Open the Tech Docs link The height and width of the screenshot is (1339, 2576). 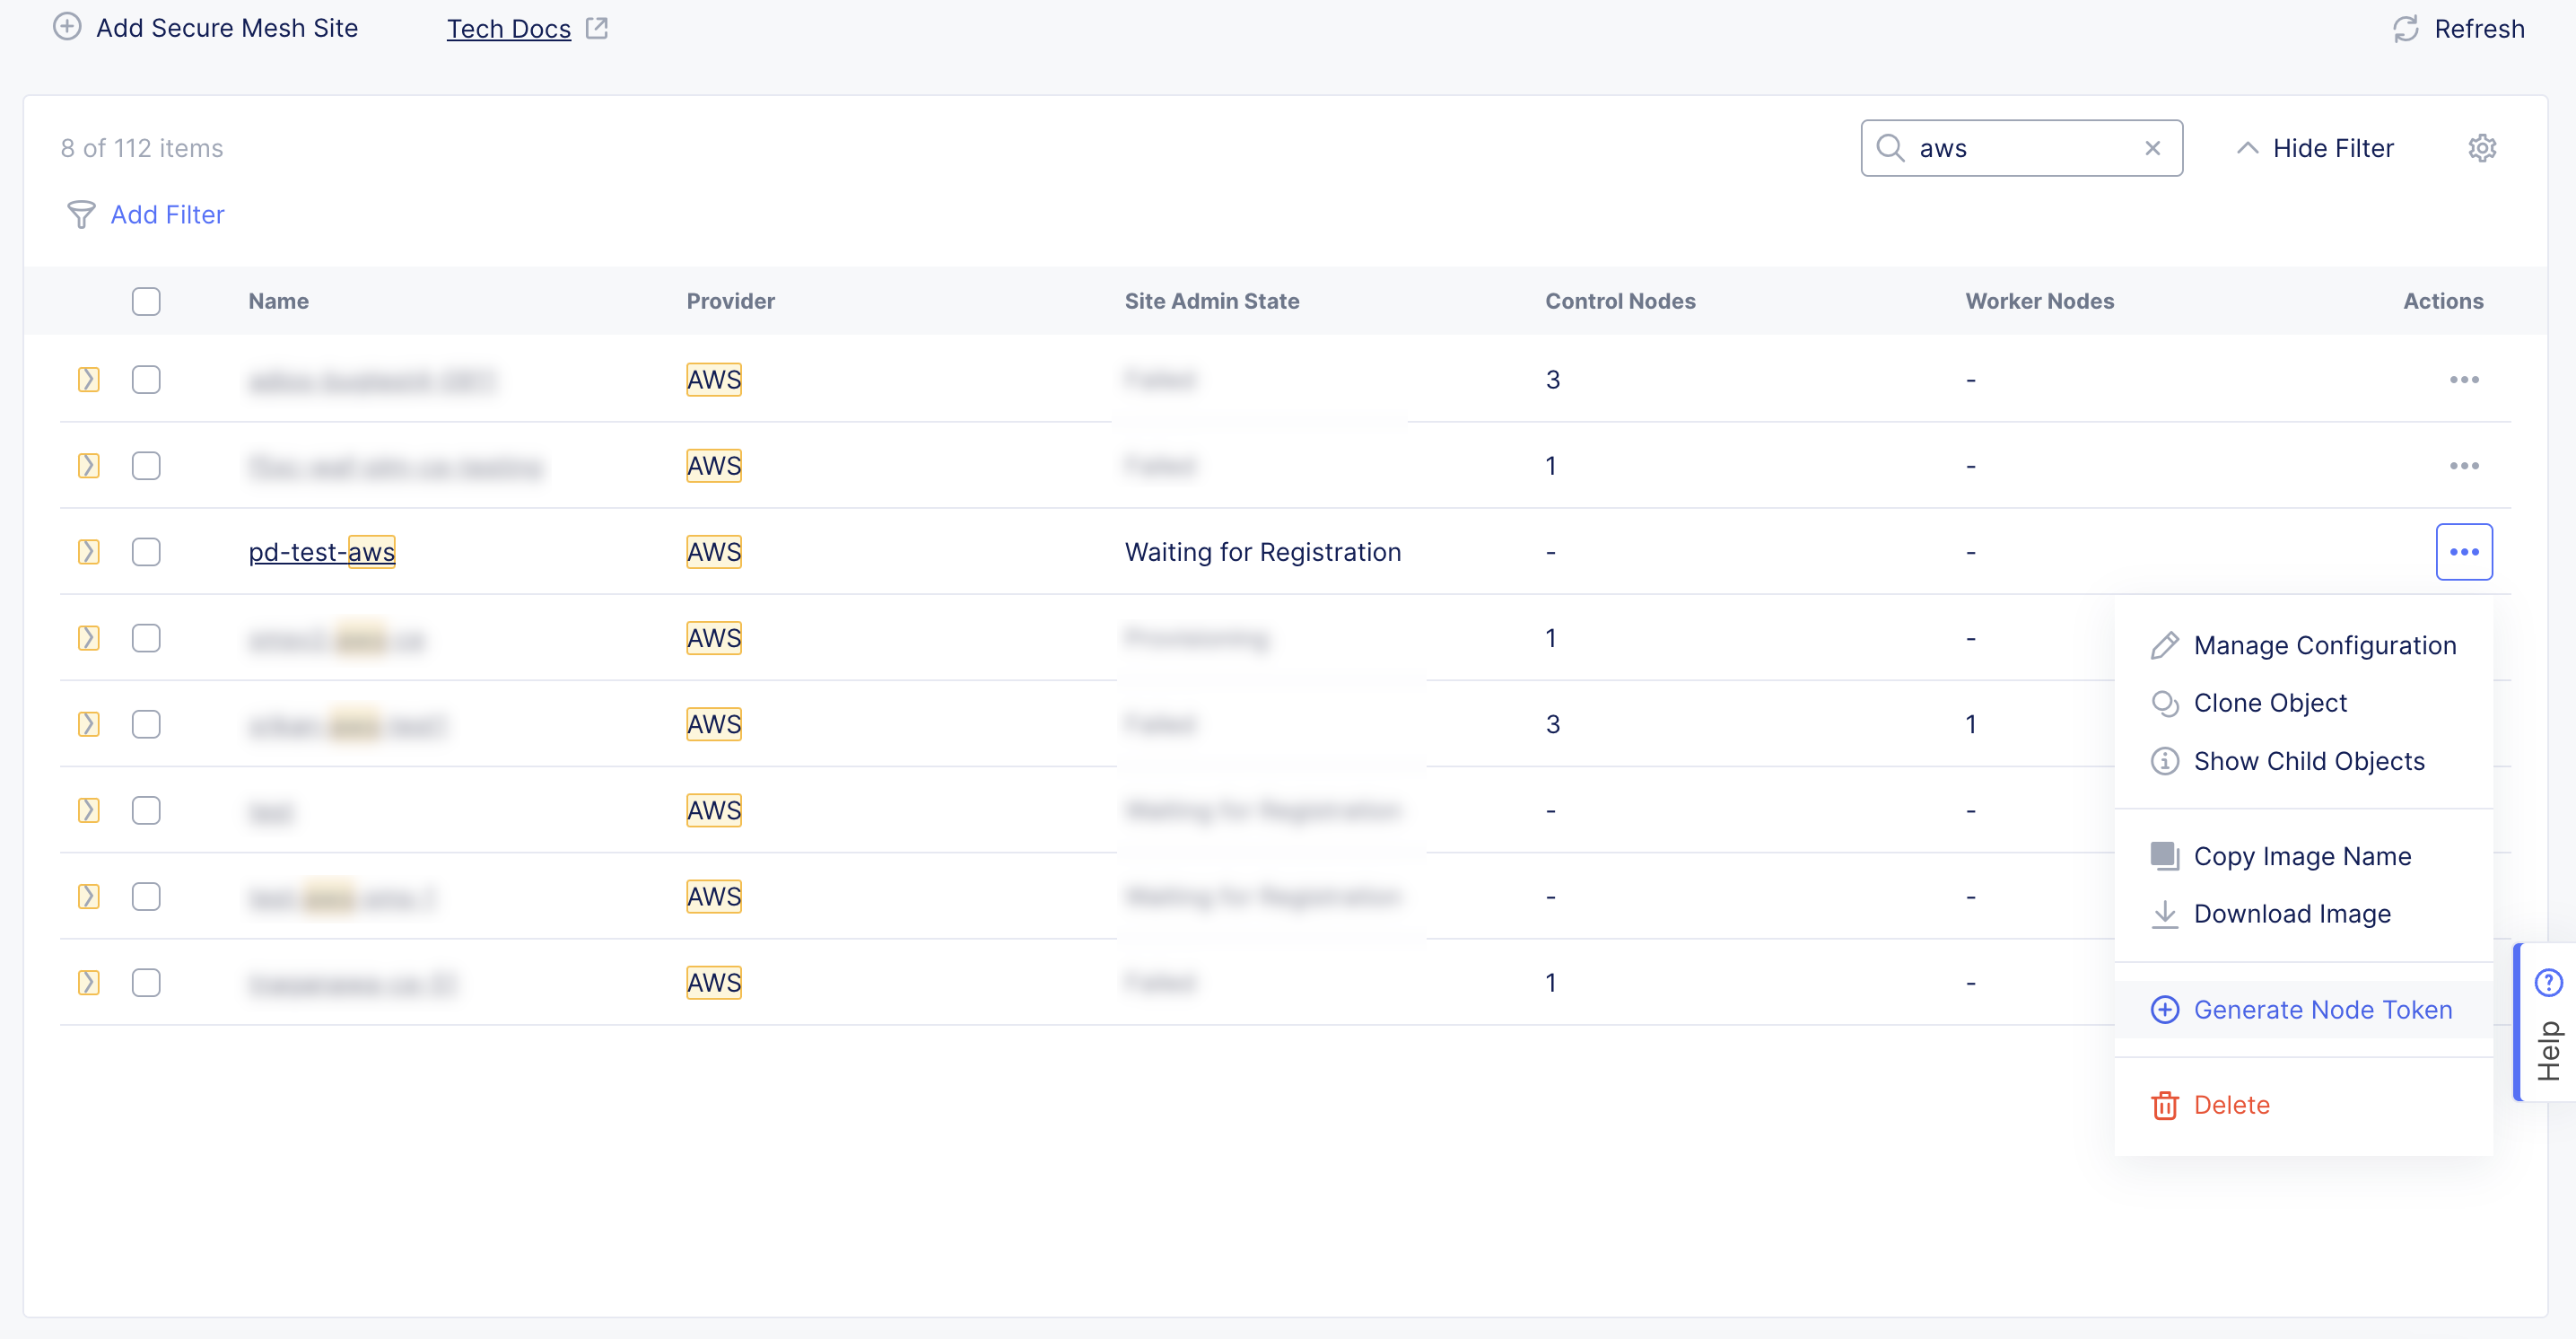coord(508,29)
